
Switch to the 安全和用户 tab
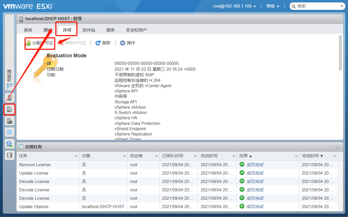click(x=136, y=30)
